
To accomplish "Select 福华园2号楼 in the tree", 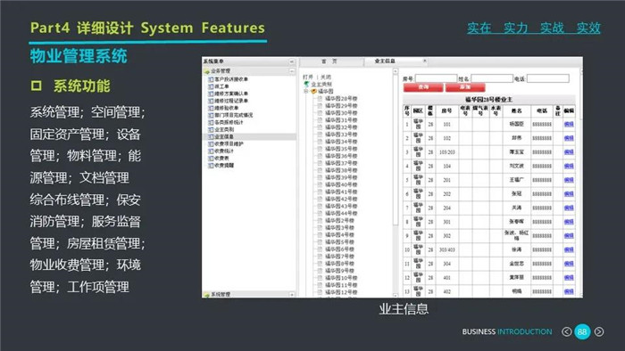I will (x=339, y=221).
